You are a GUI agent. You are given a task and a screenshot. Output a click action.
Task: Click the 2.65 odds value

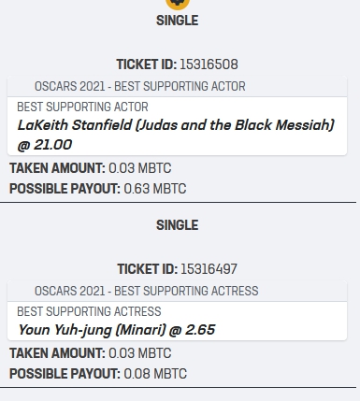coord(200,330)
